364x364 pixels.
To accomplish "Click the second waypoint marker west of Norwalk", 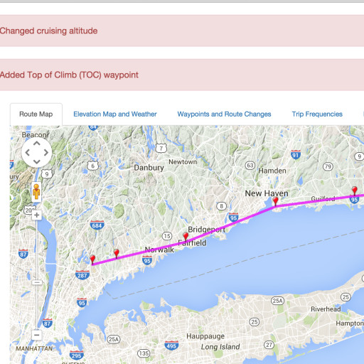I will pos(116,254).
